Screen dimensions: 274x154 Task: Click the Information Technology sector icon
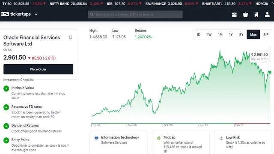tap(96, 138)
